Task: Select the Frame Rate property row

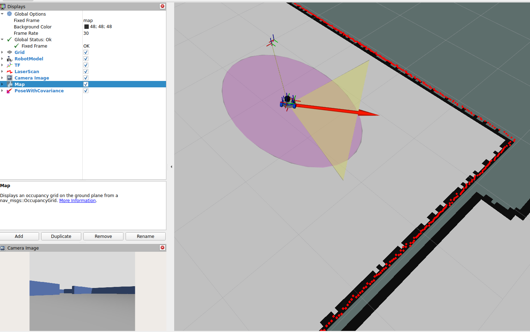Action: 83,33
